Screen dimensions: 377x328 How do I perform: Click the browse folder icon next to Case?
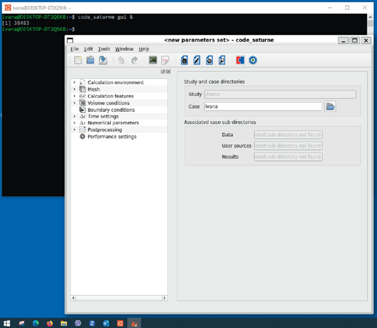(x=330, y=106)
